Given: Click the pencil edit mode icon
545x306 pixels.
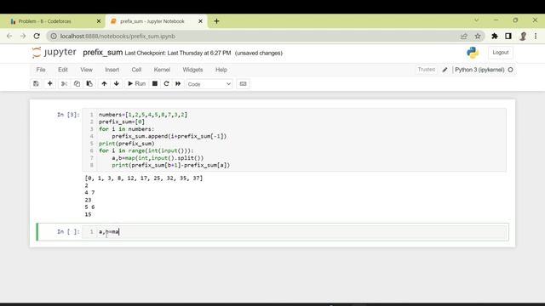Looking at the screenshot, I should (x=445, y=70).
